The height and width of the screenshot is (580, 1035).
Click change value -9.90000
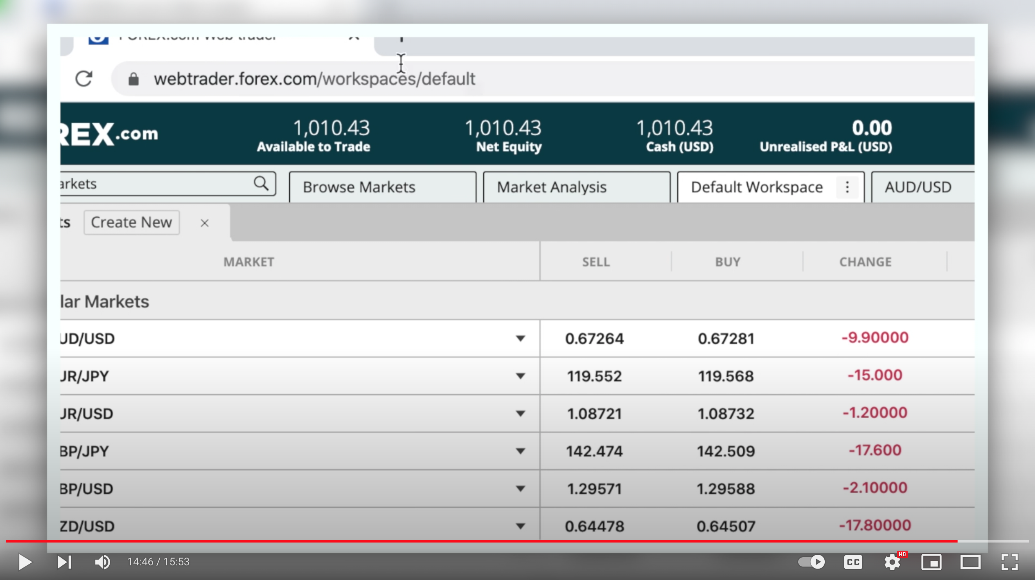[875, 338]
